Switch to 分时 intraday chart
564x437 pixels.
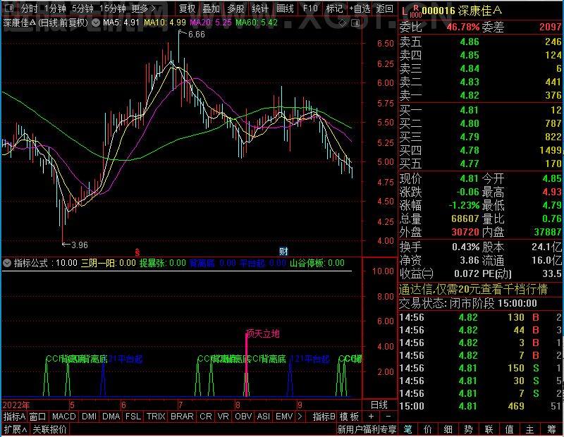click(x=29, y=8)
